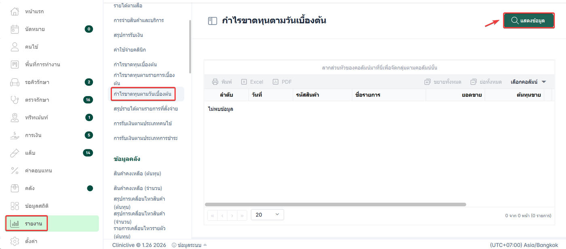Viewport: 566px width, 249px height.
Task: Click the info icon beside ข้อมูลระบบ
Action: coord(174,245)
